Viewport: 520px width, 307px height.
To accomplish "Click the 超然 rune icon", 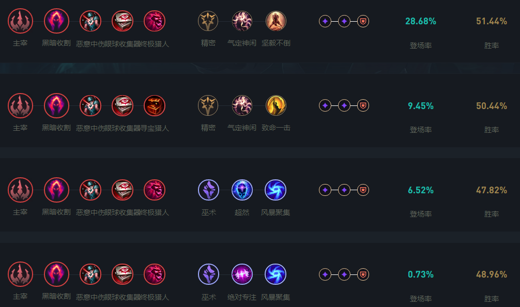I will [x=242, y=190].
